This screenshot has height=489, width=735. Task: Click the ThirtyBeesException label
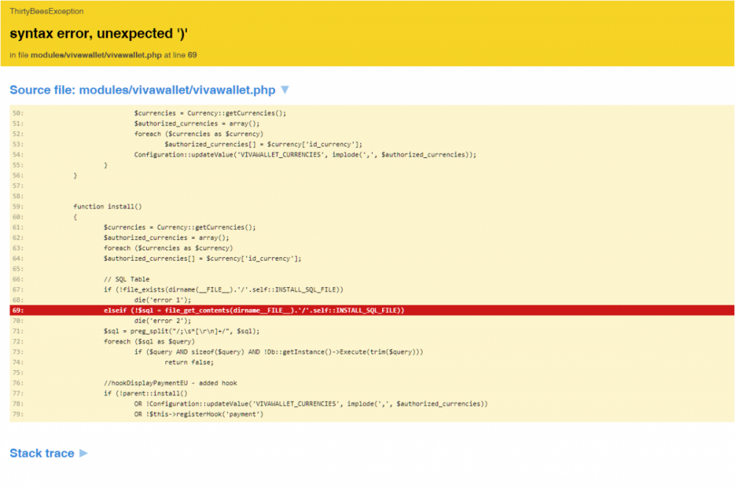click(46, 12)
